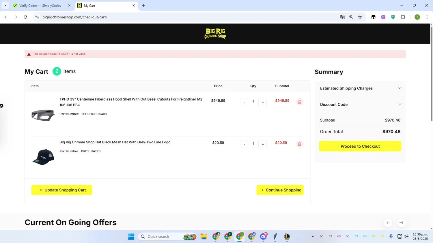This screenshot has height=243, width=433.
Task: Close the My Cart tab
Action: click(134, 5)
